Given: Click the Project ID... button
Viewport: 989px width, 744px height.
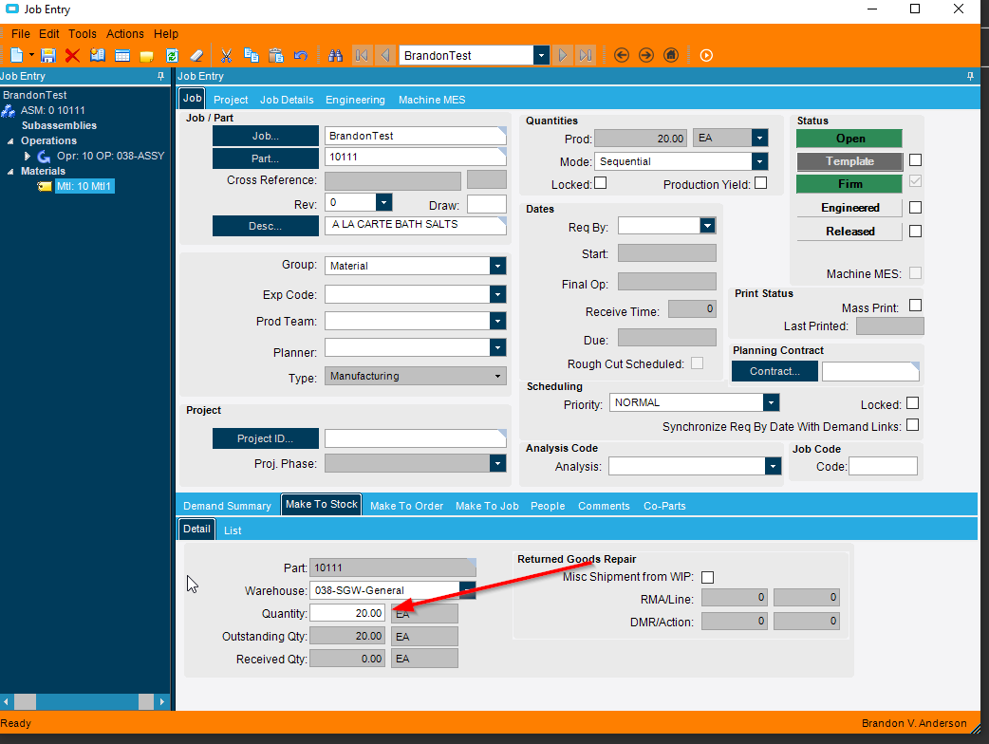Looking at the screenshot, I should click(266, 438).
